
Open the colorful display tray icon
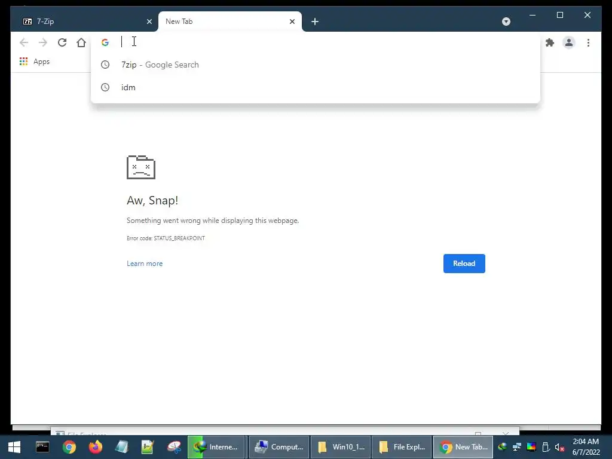click(531, 447)
